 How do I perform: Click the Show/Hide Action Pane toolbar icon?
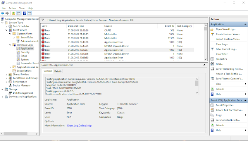pyautogui.click(x=29, y=13)
